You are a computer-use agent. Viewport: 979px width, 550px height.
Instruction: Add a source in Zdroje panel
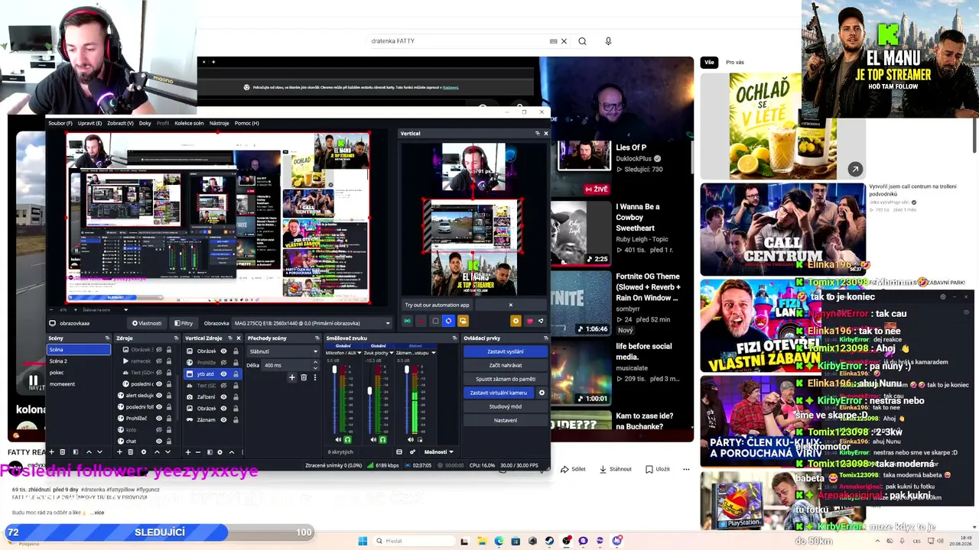(x=120, y=452)
